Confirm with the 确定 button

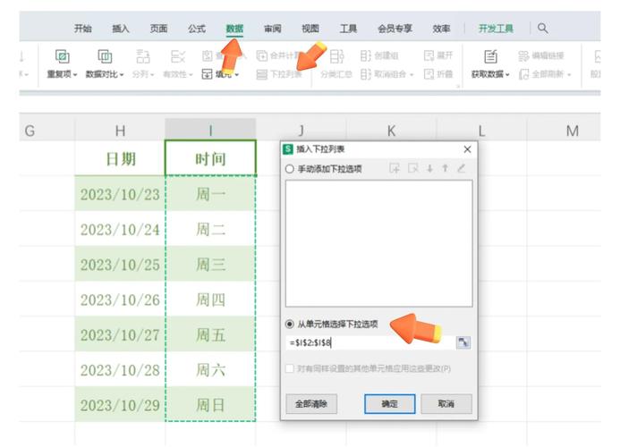tap(390, 403)
